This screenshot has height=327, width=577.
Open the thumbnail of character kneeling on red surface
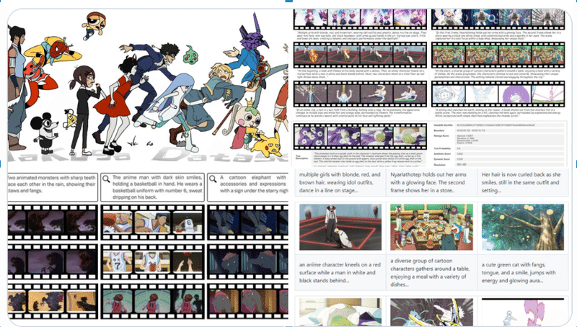[x=340, y=228]
